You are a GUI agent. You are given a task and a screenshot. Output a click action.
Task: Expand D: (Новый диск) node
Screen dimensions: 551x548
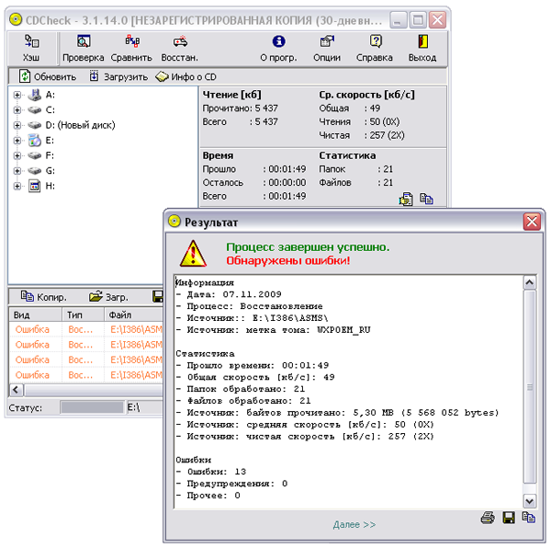coord(17,125)
